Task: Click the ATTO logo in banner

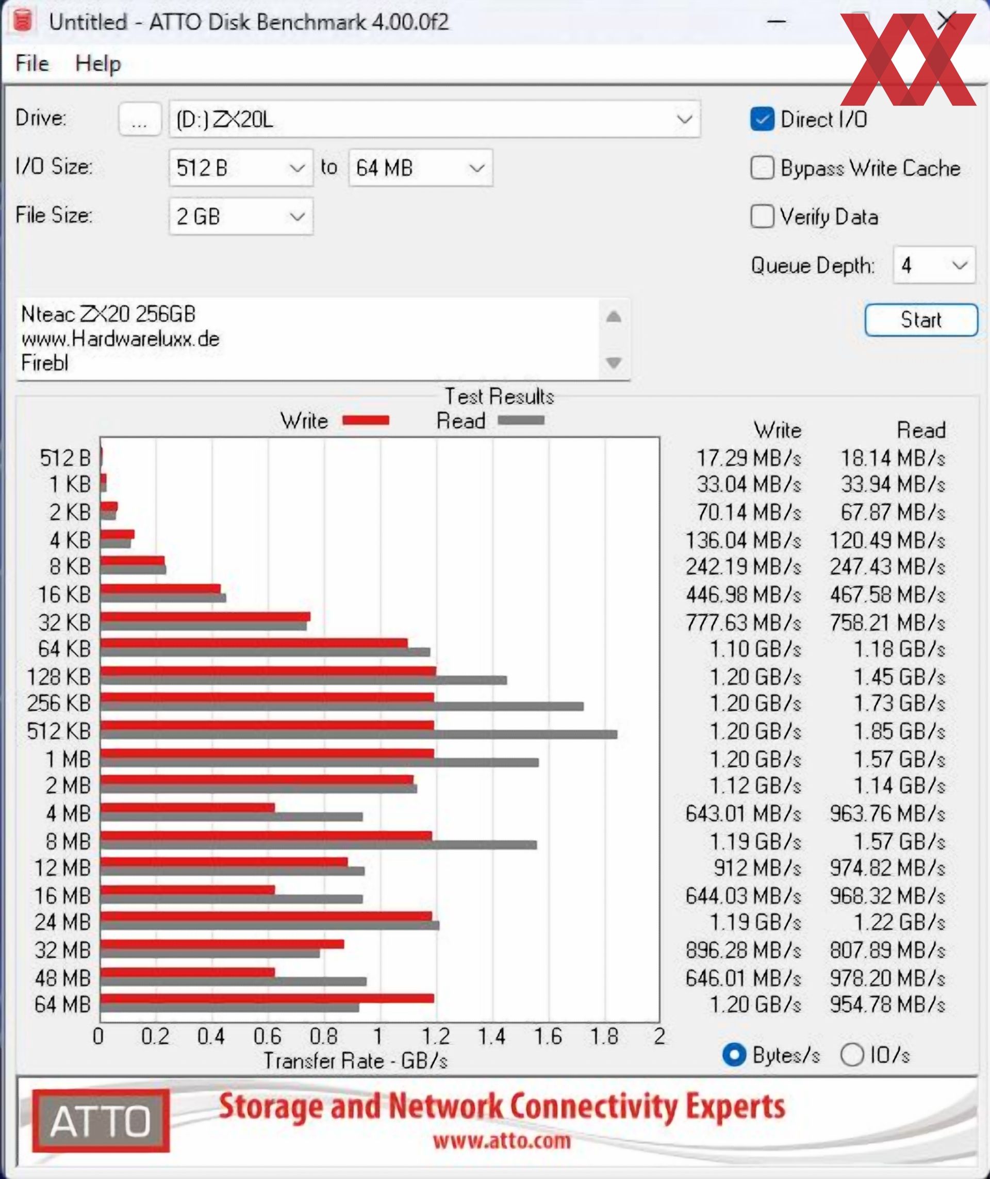Action: pos(101,1120)
